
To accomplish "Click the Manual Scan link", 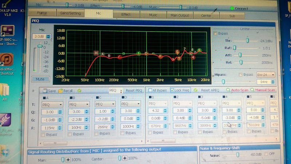I will 265,90.
